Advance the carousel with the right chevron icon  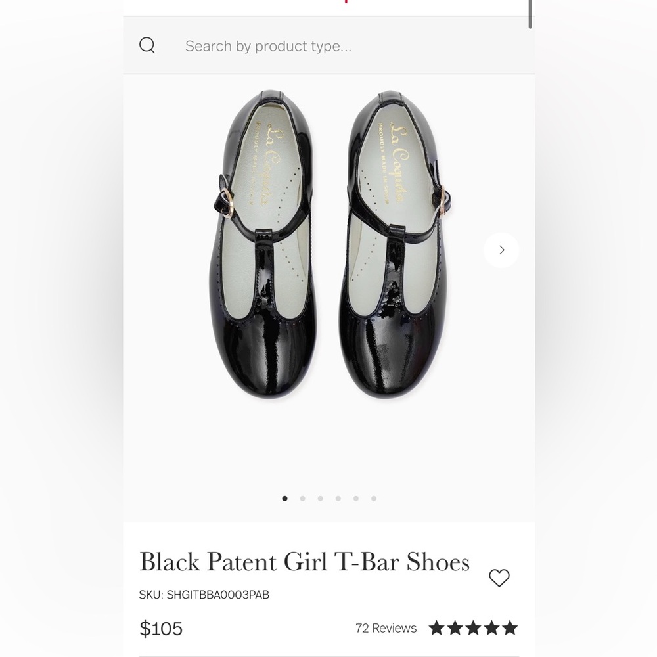pyautogui.click(x=501, y=250)
